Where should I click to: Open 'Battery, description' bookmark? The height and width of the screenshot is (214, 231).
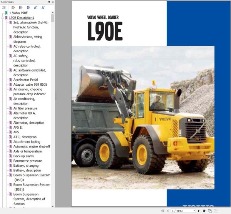[27, 170]
